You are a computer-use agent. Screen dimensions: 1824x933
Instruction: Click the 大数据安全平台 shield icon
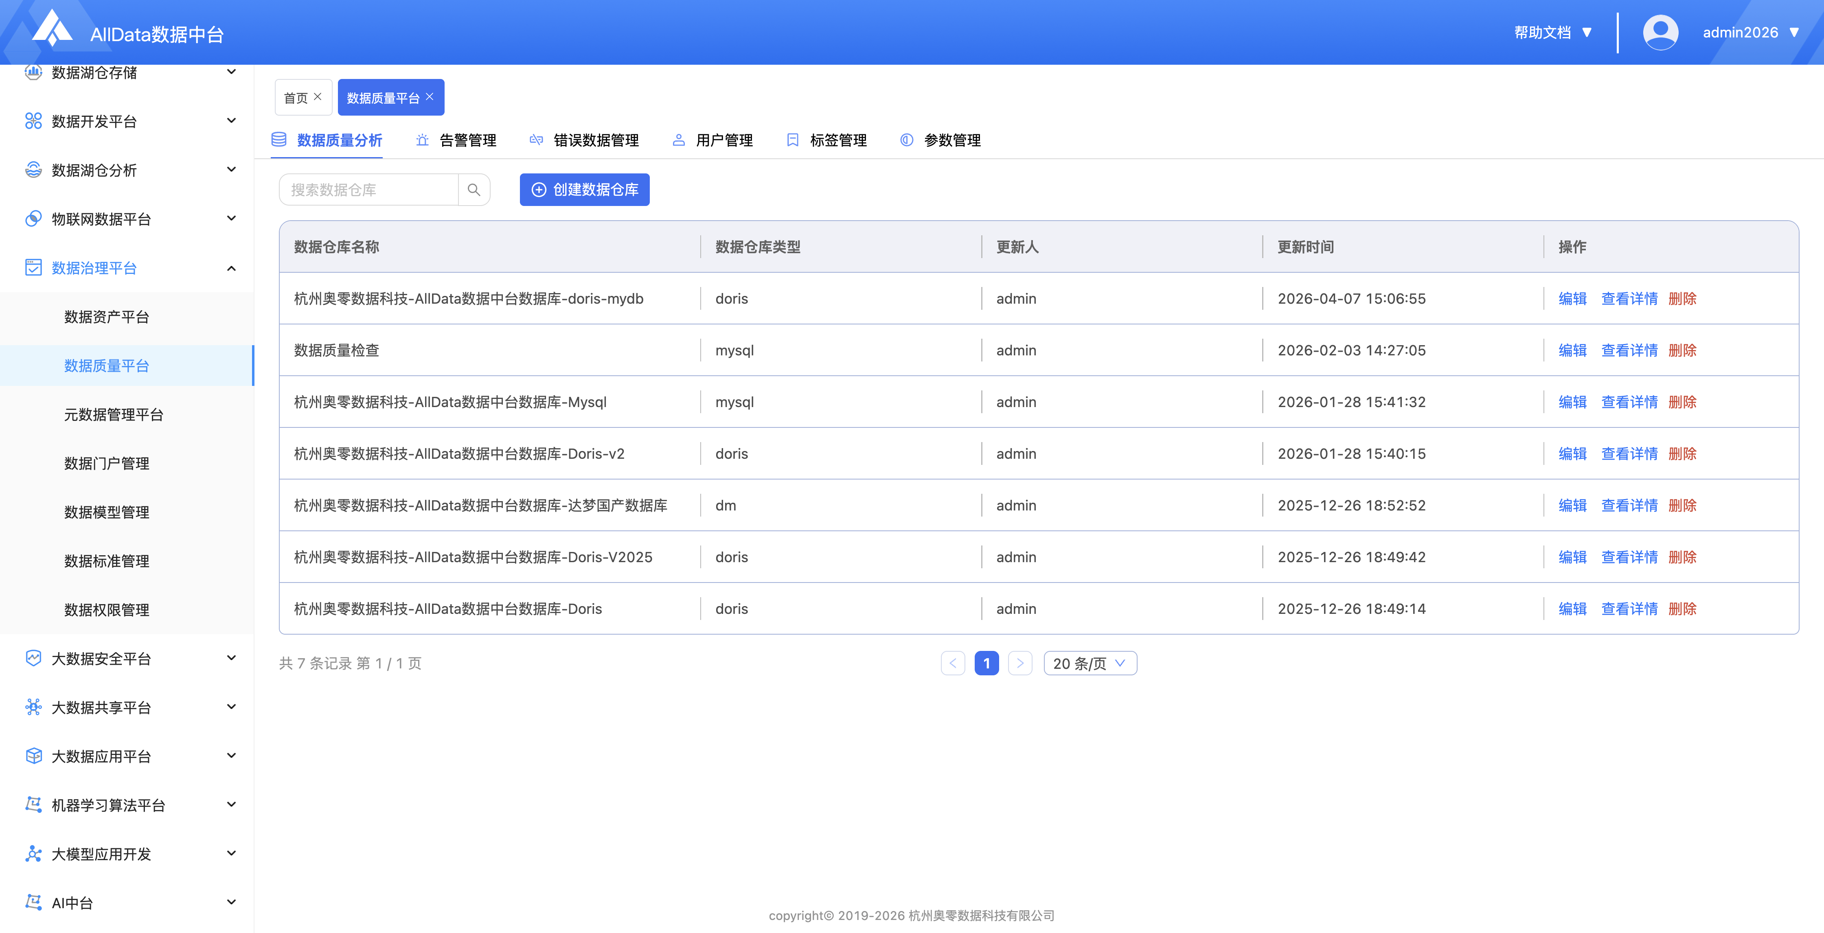coord(33,658)
